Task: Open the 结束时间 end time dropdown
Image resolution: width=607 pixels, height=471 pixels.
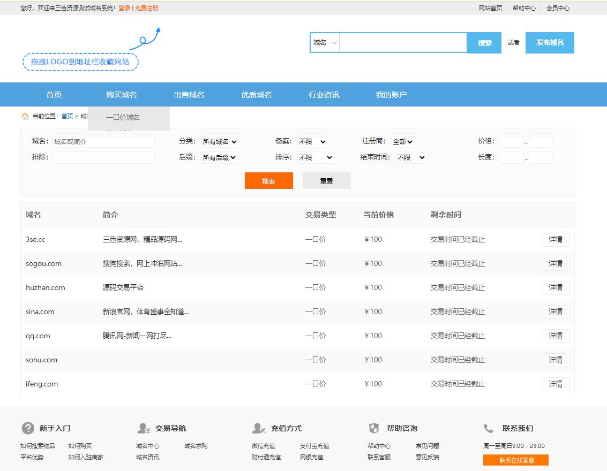Action: [411, 158]
